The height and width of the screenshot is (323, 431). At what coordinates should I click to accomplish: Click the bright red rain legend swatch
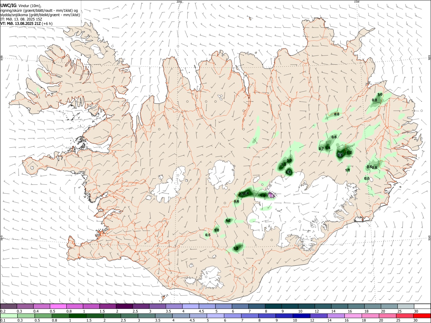[x=422, y=316]
